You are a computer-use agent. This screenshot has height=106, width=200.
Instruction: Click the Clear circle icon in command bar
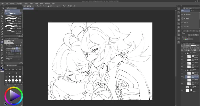click(x=44, y=6)
